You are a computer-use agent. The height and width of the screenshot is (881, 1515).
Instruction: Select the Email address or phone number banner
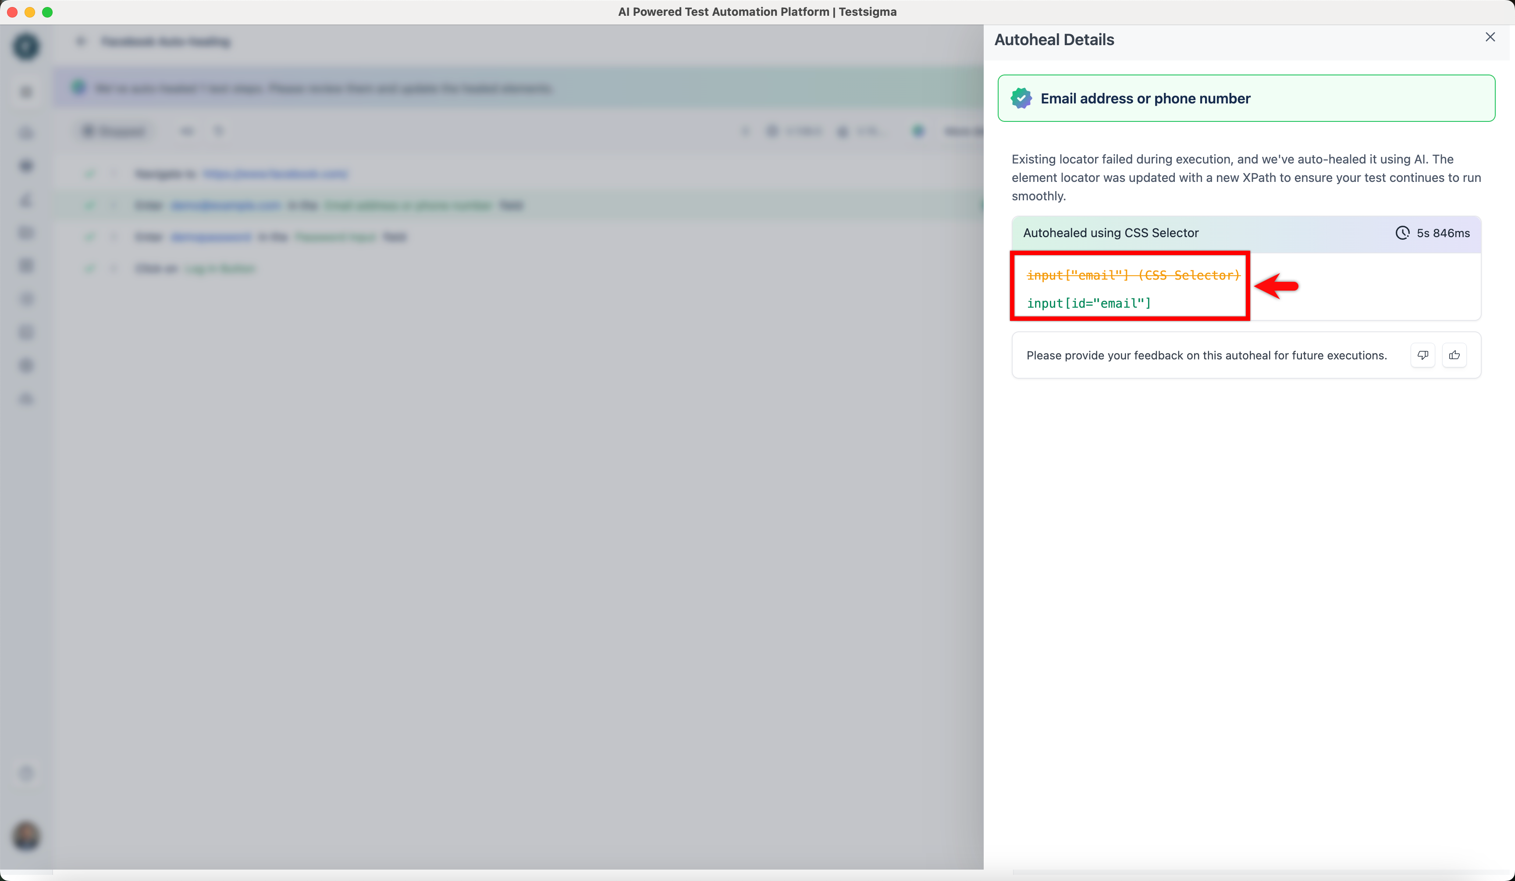point(1246,99)
